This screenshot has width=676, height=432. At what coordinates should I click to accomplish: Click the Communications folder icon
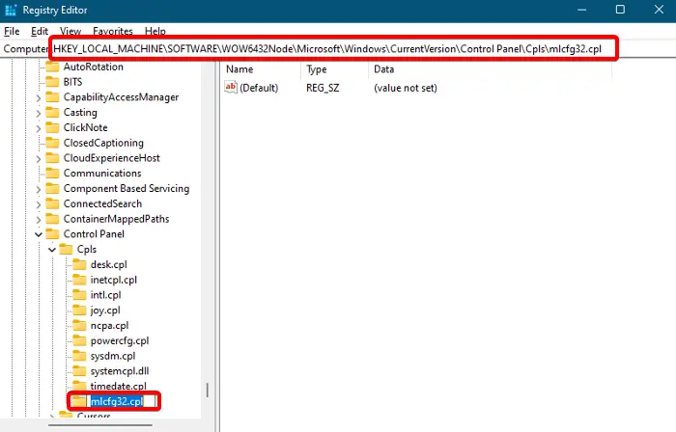click(52, 173)
